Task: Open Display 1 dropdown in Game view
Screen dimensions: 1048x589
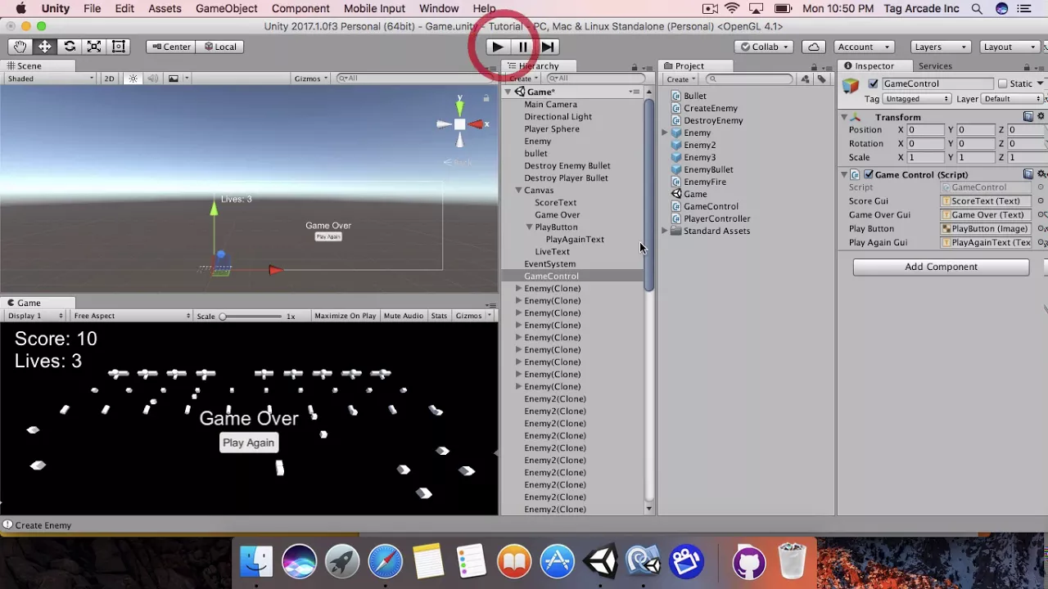Action: (36, 316)
